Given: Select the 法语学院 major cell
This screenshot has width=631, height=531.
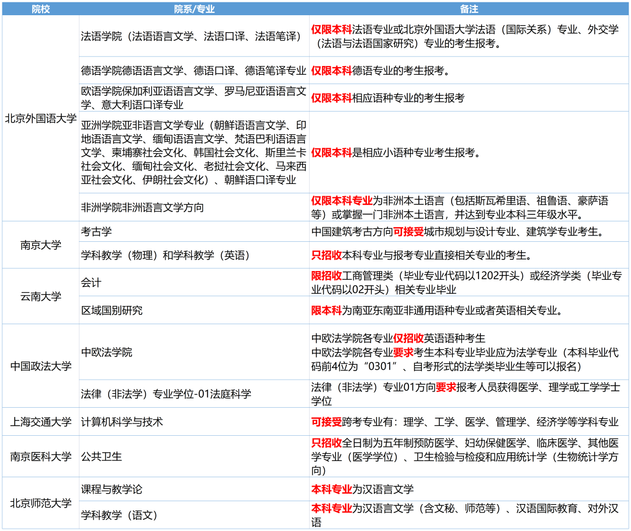Looking at the screenshot, I should pos(194,36).
